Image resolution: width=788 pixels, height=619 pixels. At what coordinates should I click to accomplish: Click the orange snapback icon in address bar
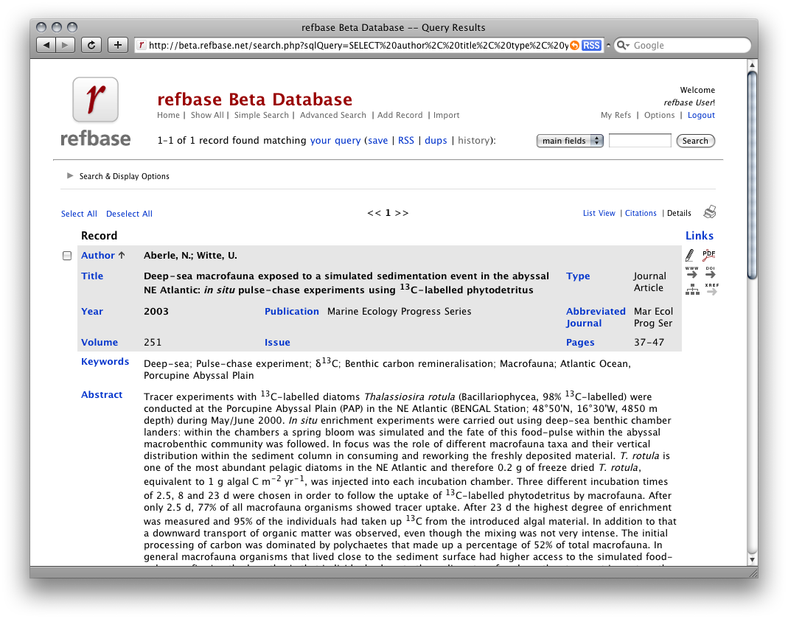pyautogui.click(x=574, y=45)
